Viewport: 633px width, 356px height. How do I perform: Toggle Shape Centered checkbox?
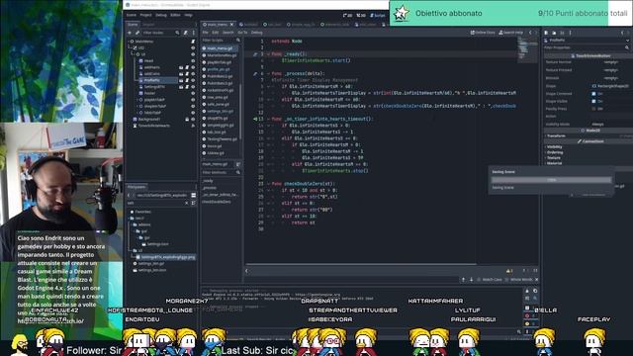point(593,94)
